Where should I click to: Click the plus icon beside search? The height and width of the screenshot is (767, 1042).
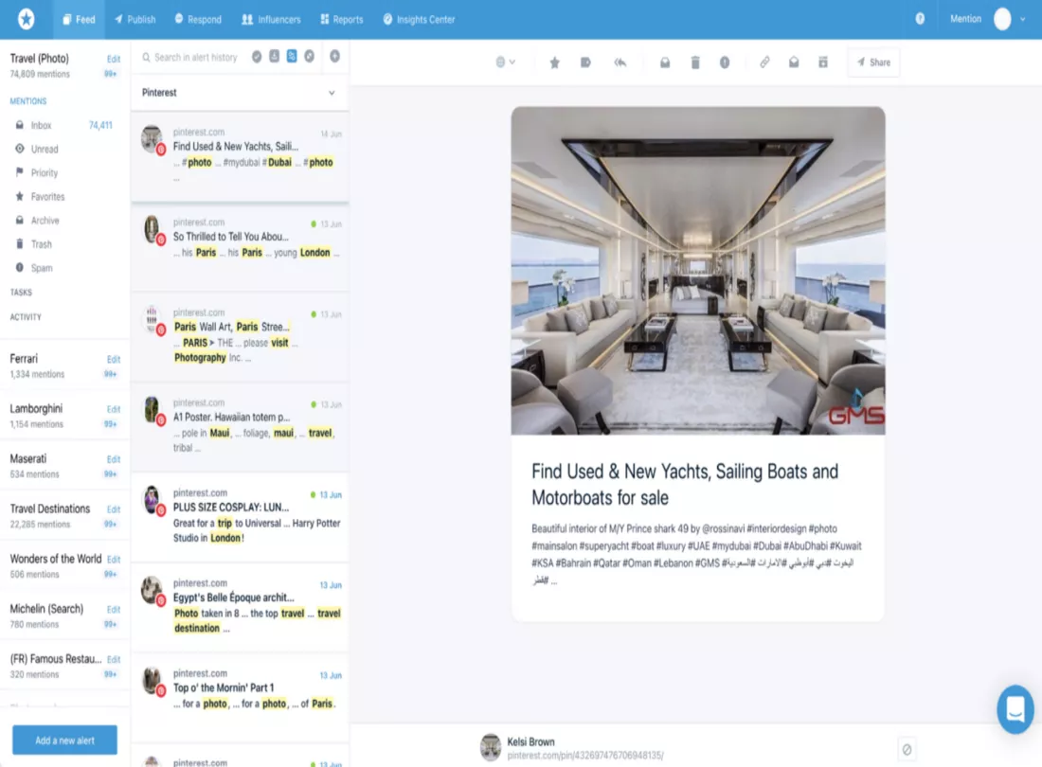[x=335, y=57]
